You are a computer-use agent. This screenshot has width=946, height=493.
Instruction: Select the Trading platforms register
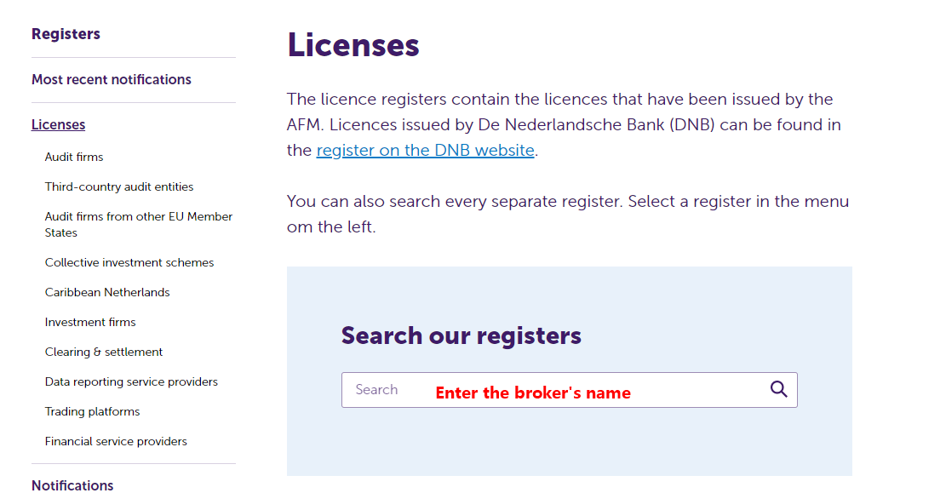click(x=92, y=412)
